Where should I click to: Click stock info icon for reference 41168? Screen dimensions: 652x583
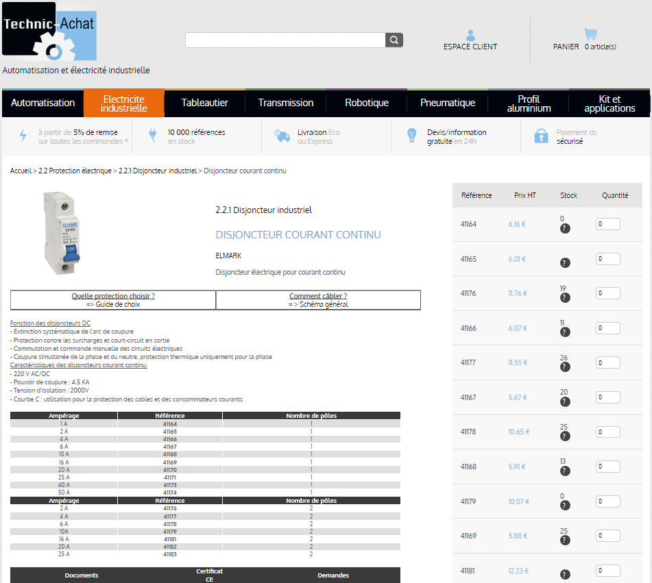565,471
